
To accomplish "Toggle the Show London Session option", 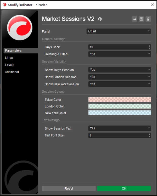I will point(120,77).
